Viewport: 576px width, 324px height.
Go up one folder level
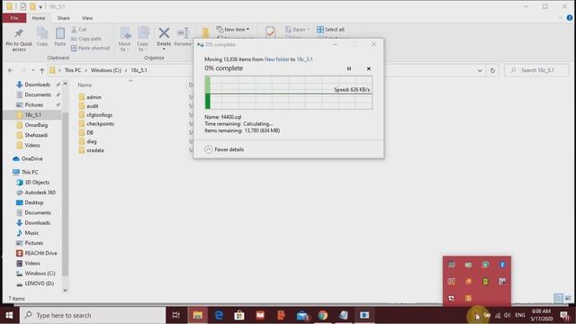tap(42, 70)
